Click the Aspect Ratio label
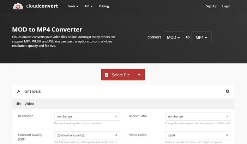This screenshot has height=144, width=247. coord(138,116)
